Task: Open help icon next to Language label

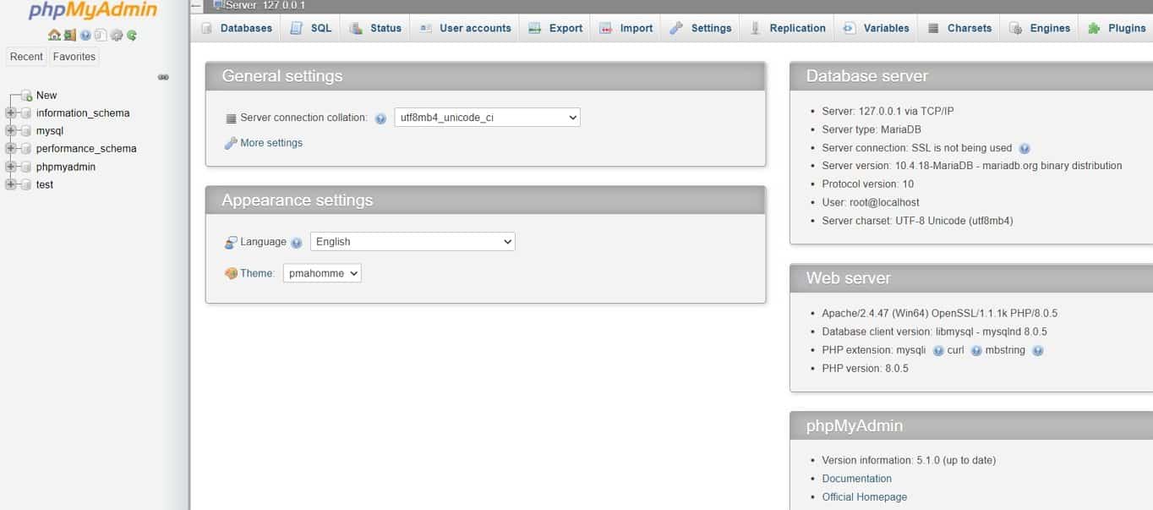Action: [296, 243]
